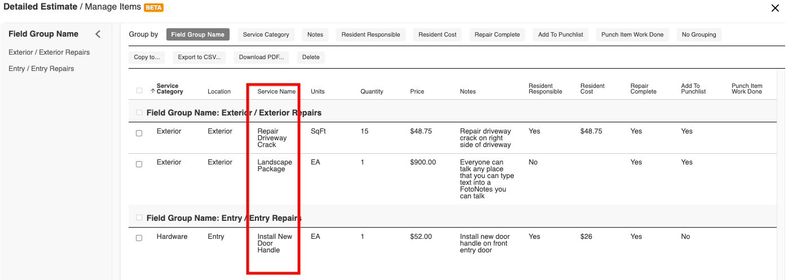The width and height of the screenshot is (788, 280).
Task: Click the Service Category sort arrow
Action: pyautogui.click(x=153, y=91)
